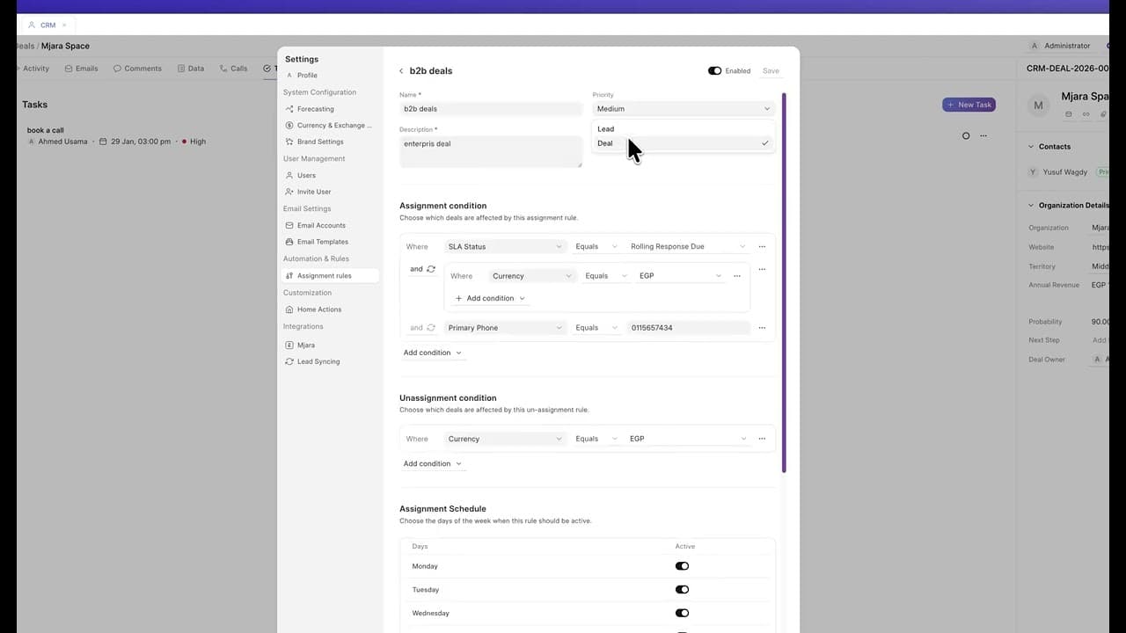The image size is (1126, 633).
Task: Open the SLA Status field dropdown
Action: point(504,247)
